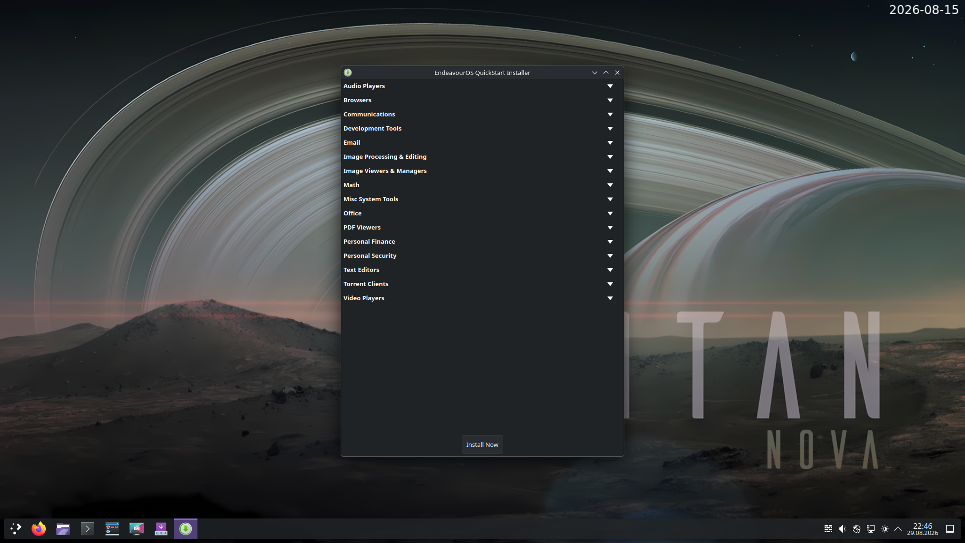Click the "PDF Viewers" label
The width and height of the screenshot is (965, 543).
tap(362, 228)
